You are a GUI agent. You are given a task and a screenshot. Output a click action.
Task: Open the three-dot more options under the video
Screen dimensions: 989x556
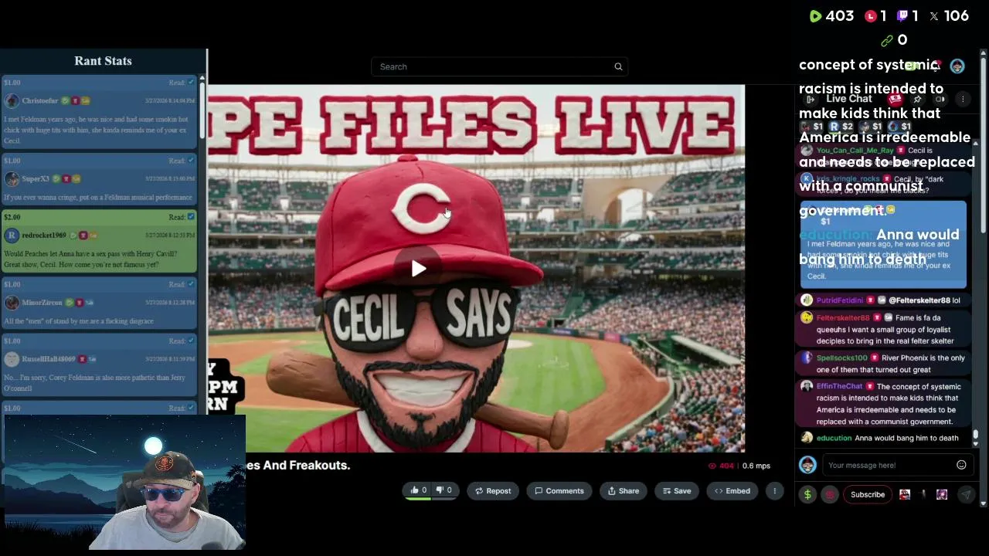[774, 490]
